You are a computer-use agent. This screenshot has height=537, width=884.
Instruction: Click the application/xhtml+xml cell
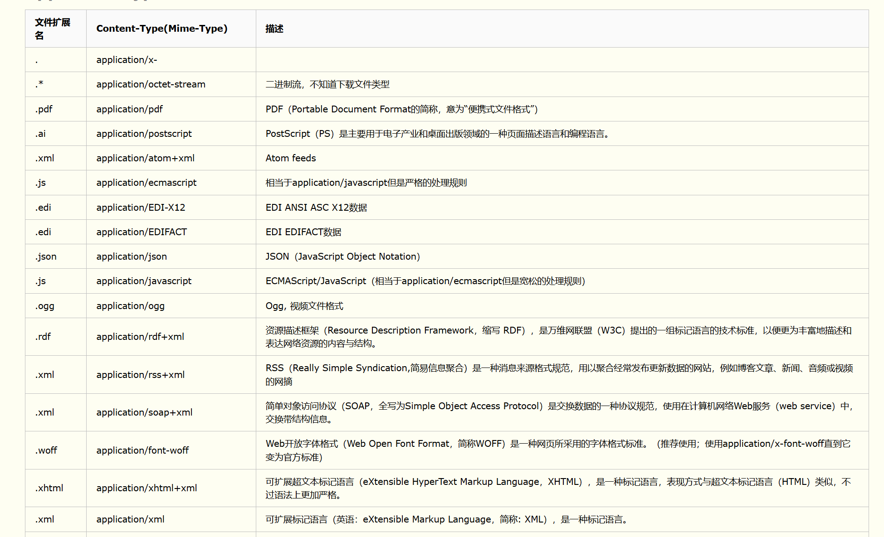[147, 488]
